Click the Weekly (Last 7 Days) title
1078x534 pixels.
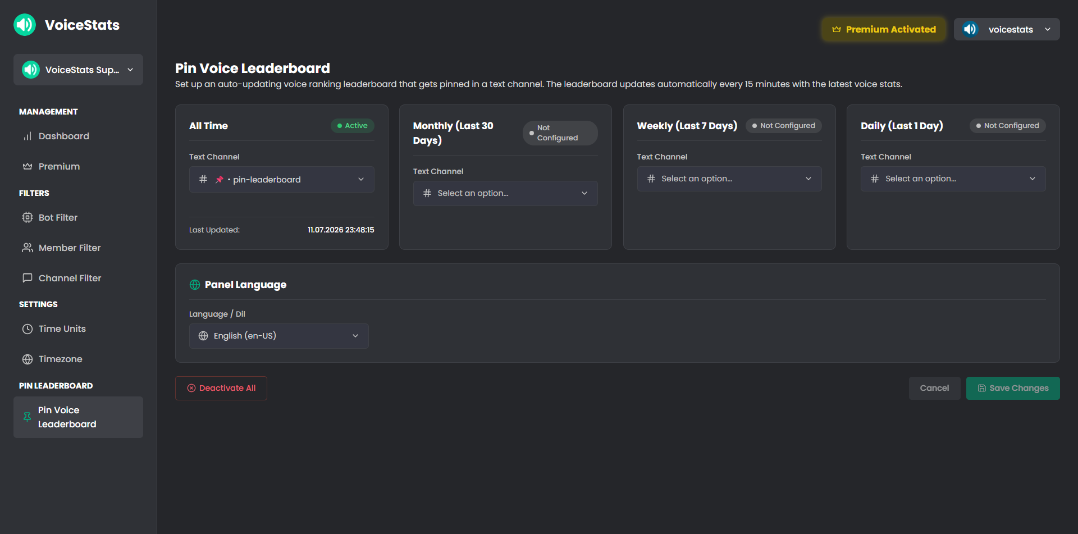687,126
